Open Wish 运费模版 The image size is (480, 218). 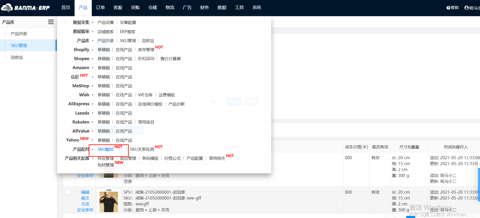pyautogui.click(x=167, y=95)
